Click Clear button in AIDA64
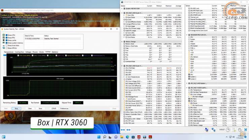 pyautogui.click(x=30, y=109)
